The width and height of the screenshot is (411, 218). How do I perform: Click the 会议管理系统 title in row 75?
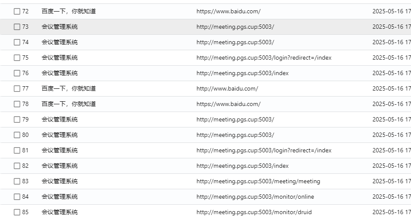click(59, 58)
